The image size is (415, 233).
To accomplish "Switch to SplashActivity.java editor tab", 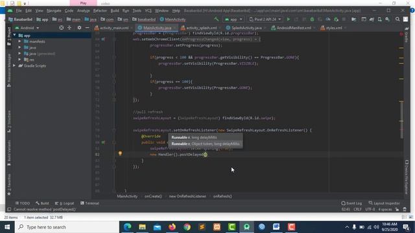I will [x=246, y=28].
